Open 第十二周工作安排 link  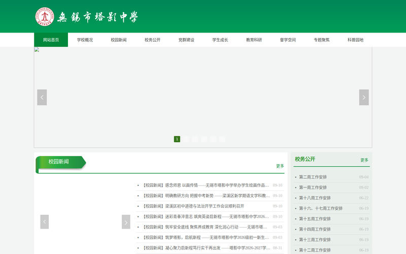tap(315, 250)
